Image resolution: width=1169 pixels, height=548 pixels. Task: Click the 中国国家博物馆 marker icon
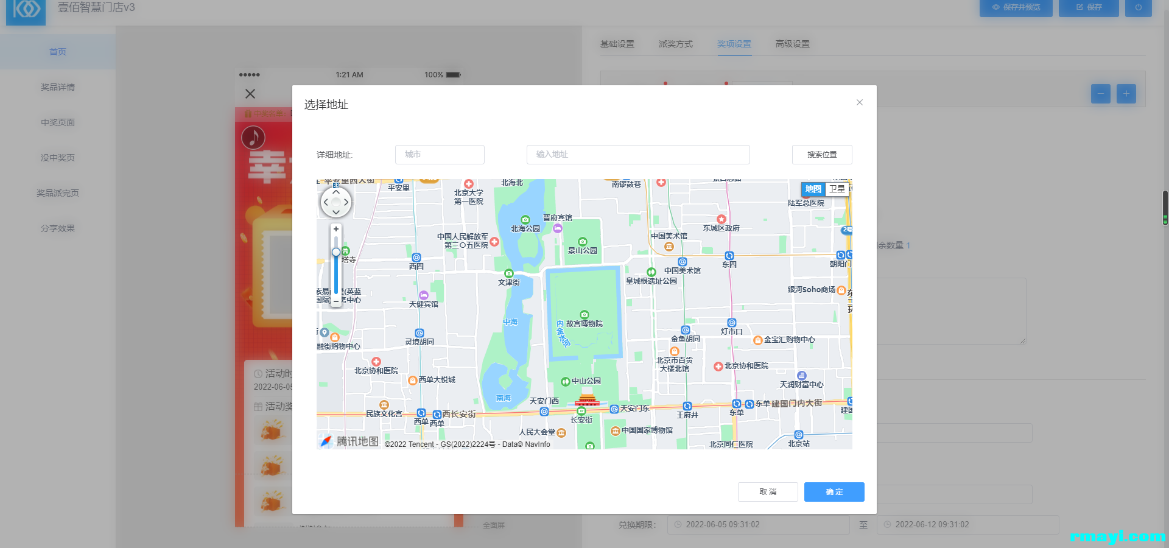616,430
